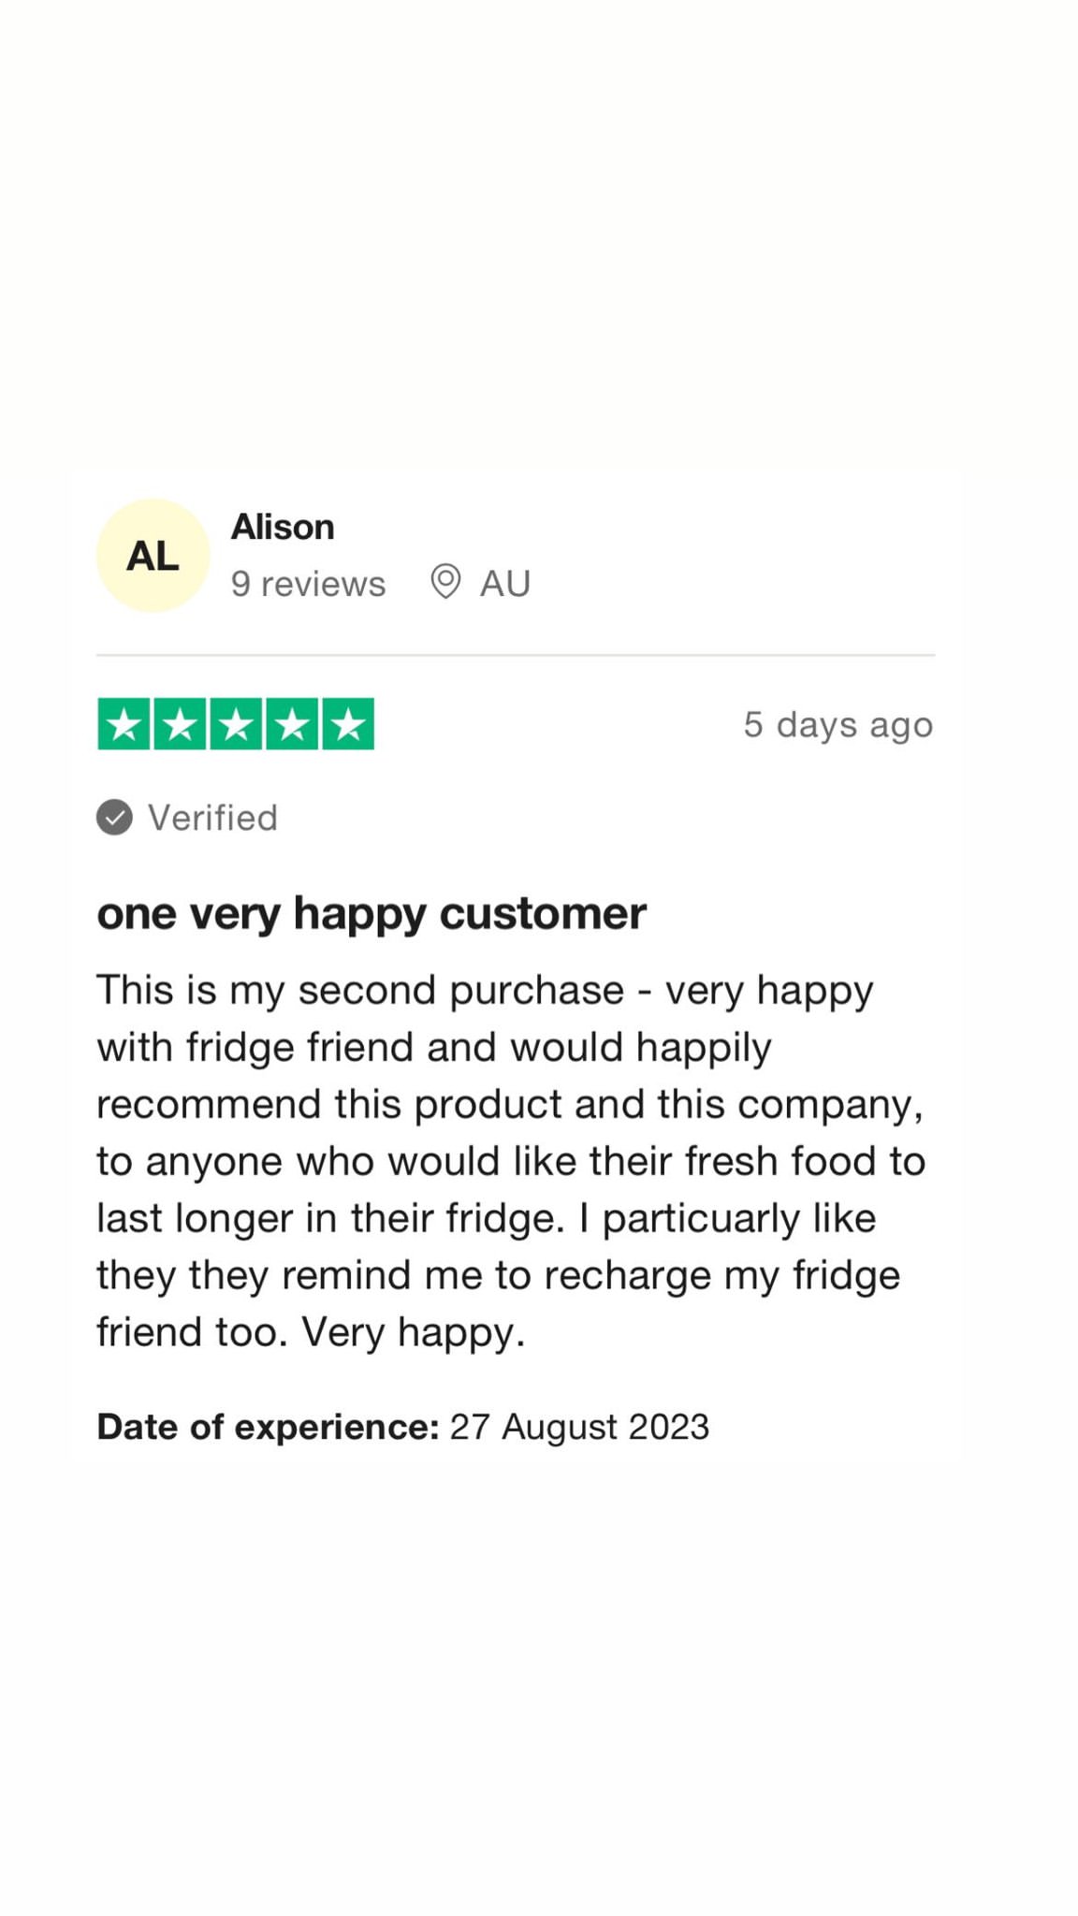Click the AL avatar circle
Screen dimensions: 1078x1916
click(153, 556)
